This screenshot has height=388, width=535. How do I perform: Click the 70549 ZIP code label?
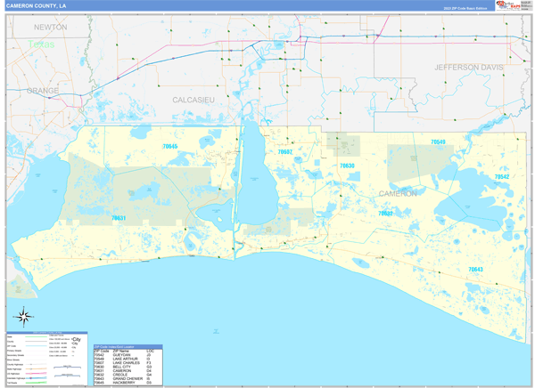[x=437, y=142]
